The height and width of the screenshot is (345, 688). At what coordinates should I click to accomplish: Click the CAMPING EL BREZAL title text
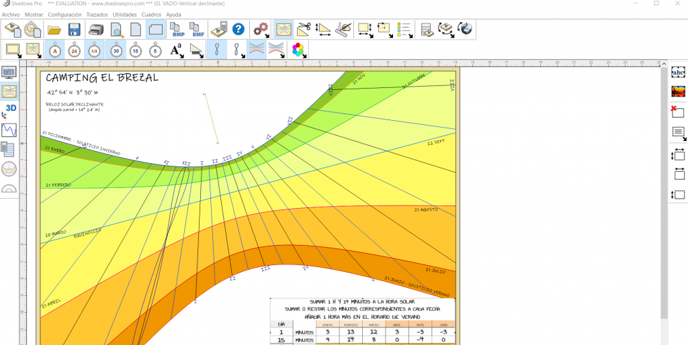(102, 78)
